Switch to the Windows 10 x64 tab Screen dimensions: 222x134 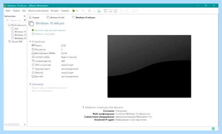56,18
